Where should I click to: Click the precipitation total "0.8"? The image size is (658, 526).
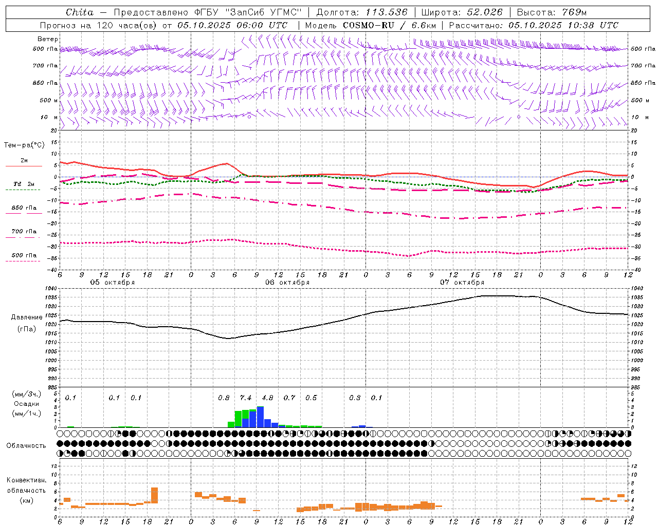224,398
